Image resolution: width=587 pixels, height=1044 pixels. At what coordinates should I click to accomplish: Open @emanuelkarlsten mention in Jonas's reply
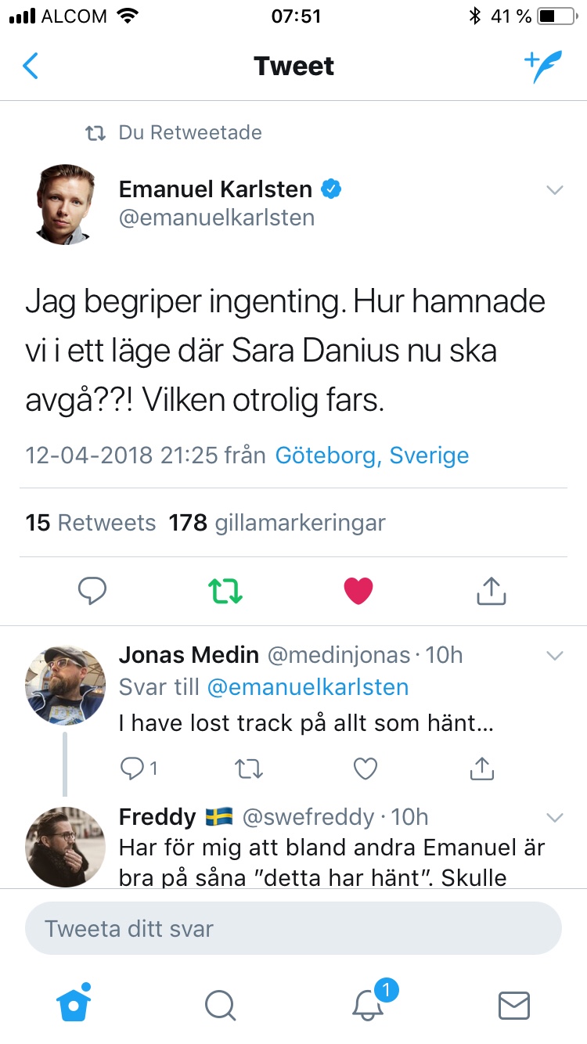click(308, 688)
